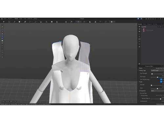Viewport: 164px width, 123px height.
Task: Click the blue highlighted avatar icon in left sidebar
Action: point(2,31)
